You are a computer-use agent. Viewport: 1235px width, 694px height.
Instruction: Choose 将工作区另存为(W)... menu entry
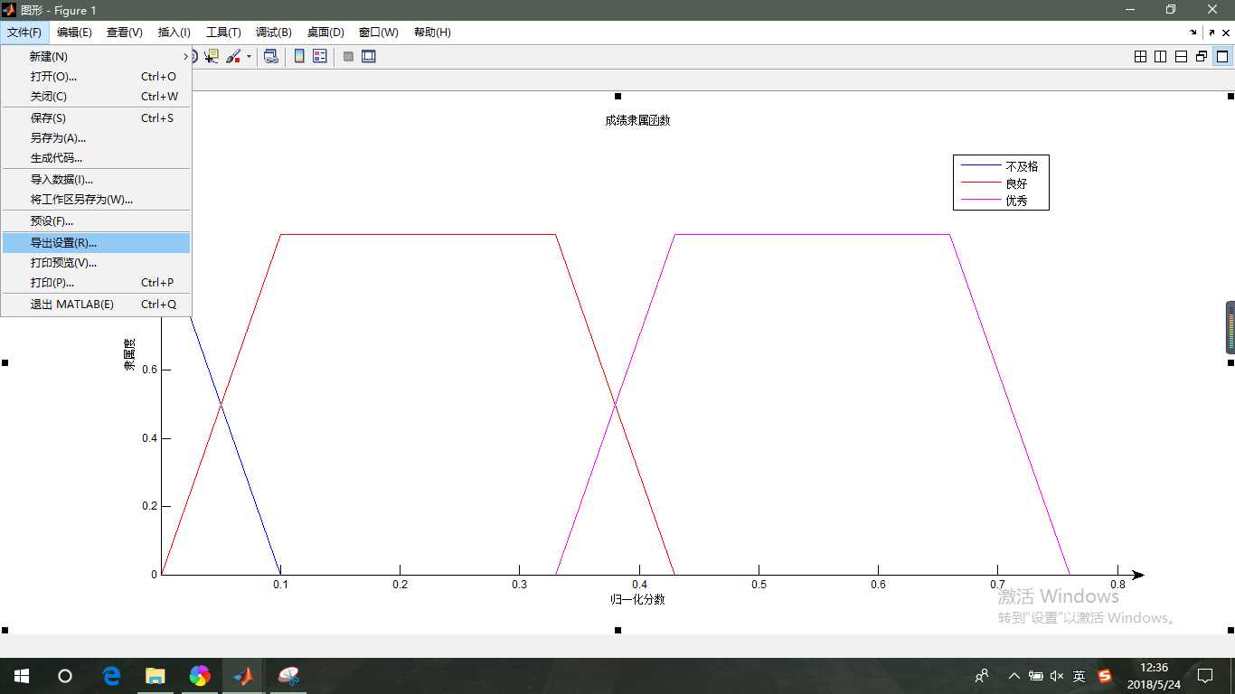[x=96, y=200]
